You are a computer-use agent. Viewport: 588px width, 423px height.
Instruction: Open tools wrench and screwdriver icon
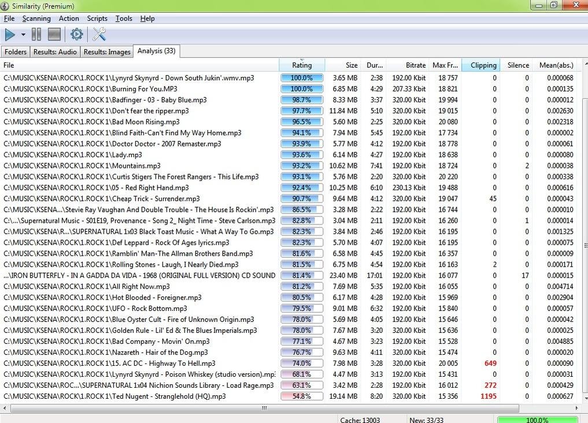(x=99, y=35)
